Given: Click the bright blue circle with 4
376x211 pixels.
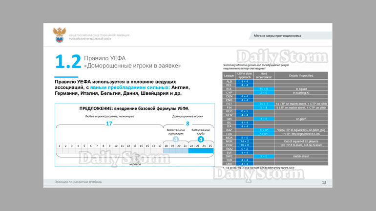Looking at the screenshot, I should click(x=201, y=140).
